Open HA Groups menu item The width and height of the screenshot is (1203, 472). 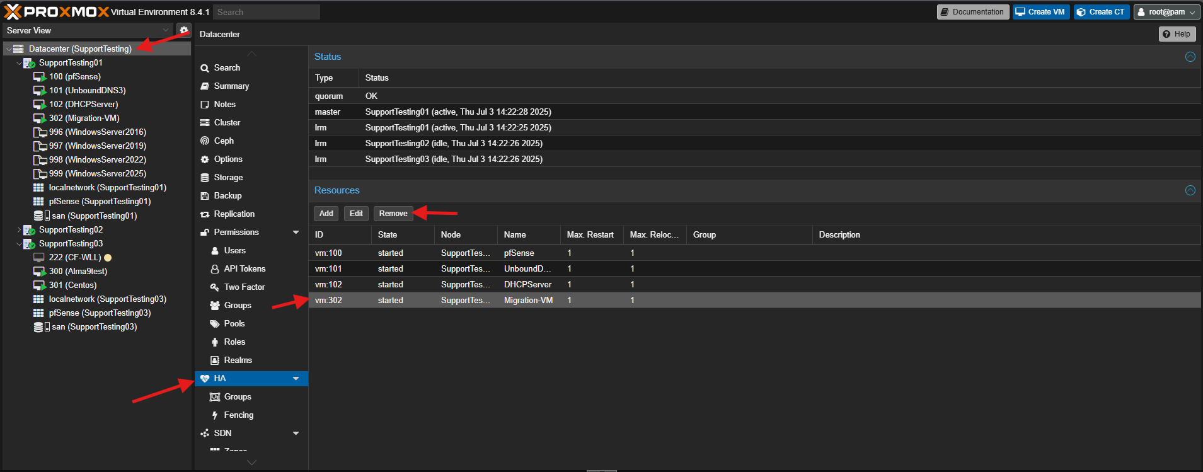tap(252, 397)
